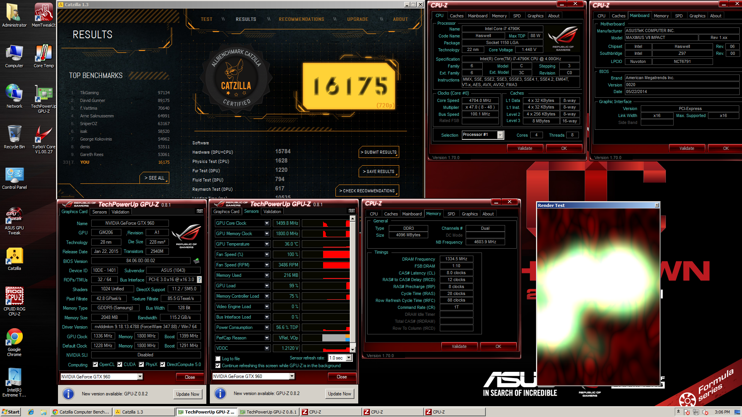Click SEE ALL top benchmarks
Screen dimensions: 742x417
point(154,178)
